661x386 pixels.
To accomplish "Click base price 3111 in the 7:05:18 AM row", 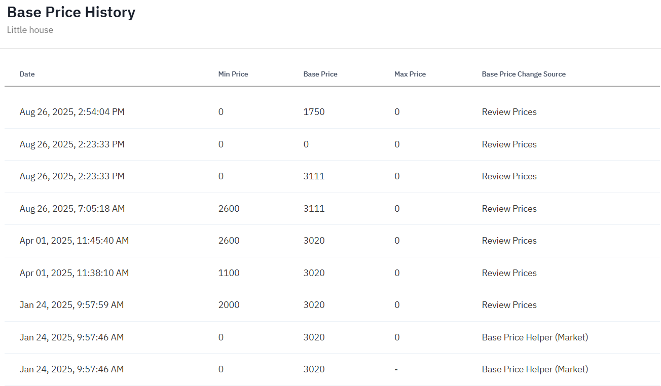I will click(314, 209).
